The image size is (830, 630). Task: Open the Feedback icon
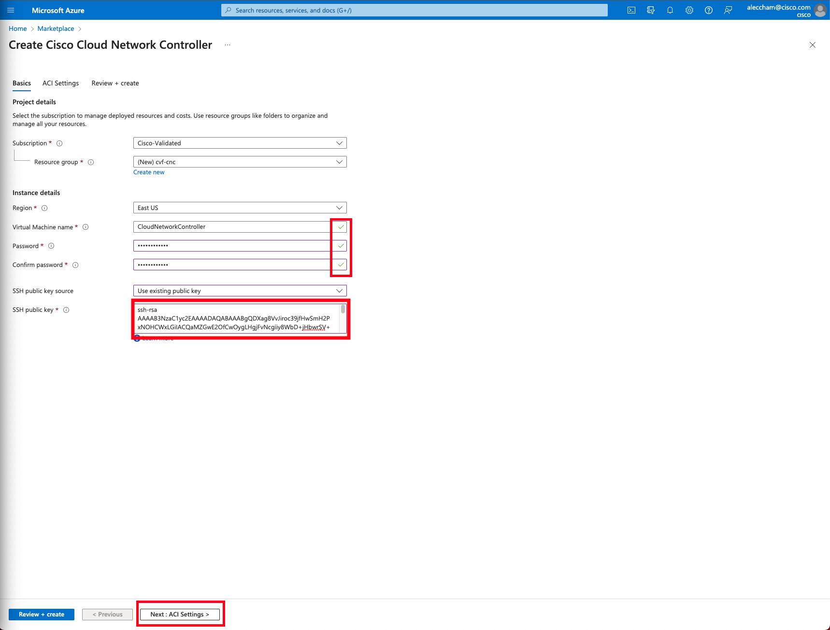(x=728, y=10)
